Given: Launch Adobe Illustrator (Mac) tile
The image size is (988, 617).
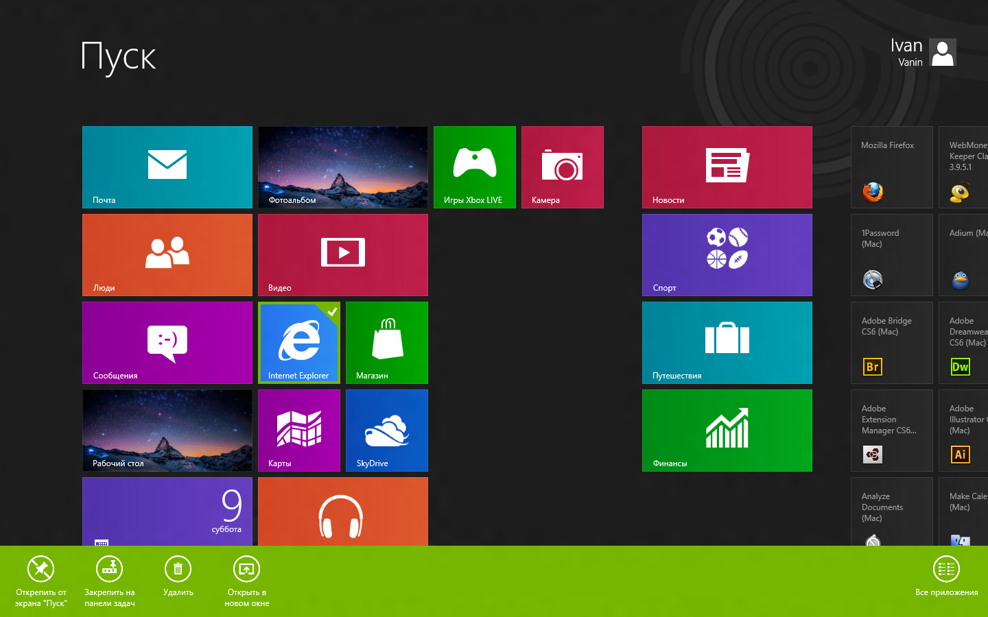Looking at the screenshot, I should (963, 431).
